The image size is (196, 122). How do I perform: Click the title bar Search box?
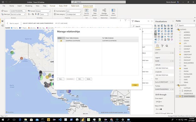(98, 2)
